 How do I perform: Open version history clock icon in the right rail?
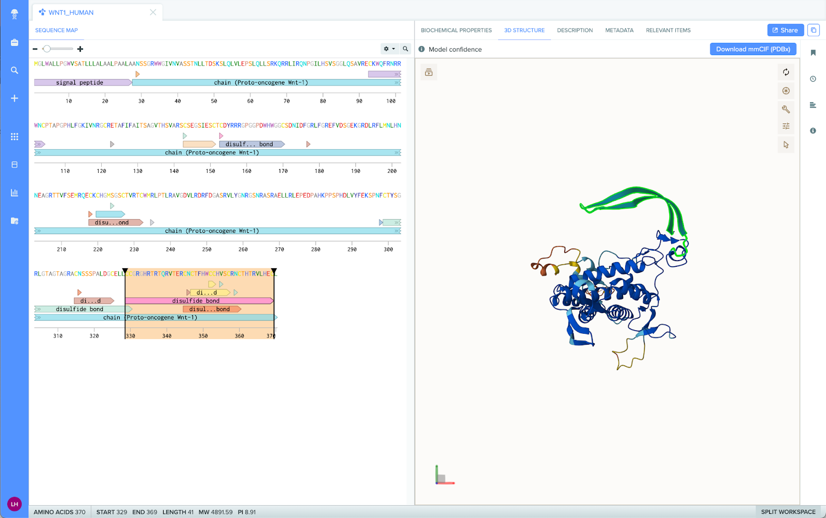813,79
